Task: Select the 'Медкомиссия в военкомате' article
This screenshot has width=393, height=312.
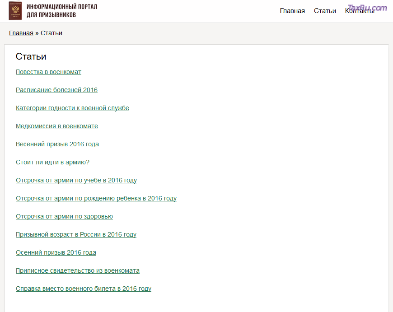Action: (x=57, y=126)
